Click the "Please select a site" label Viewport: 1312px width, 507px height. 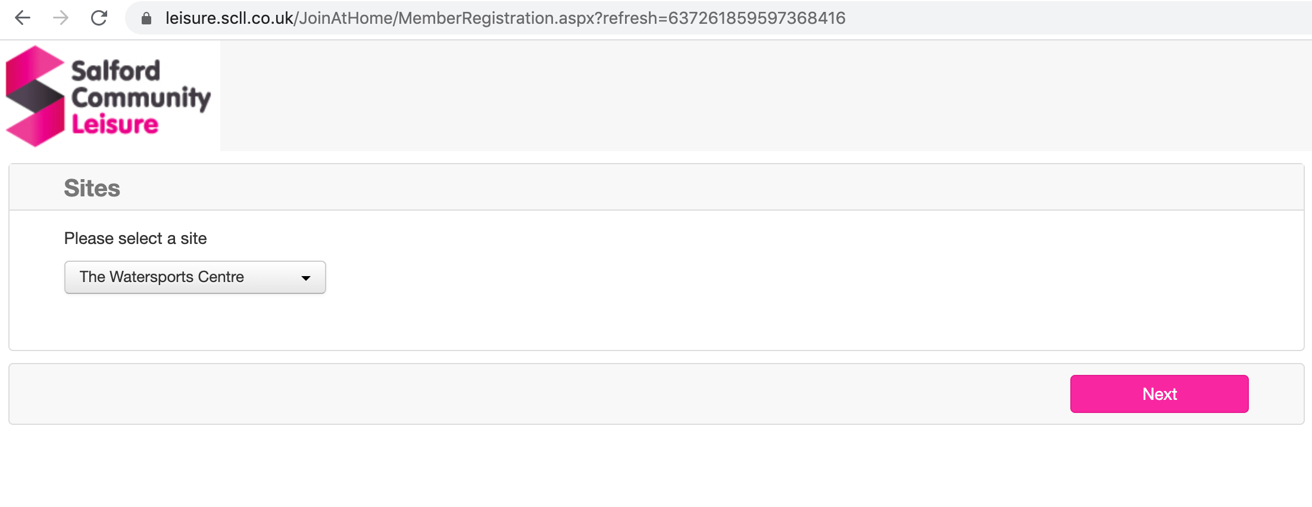(x=135, y=239)
